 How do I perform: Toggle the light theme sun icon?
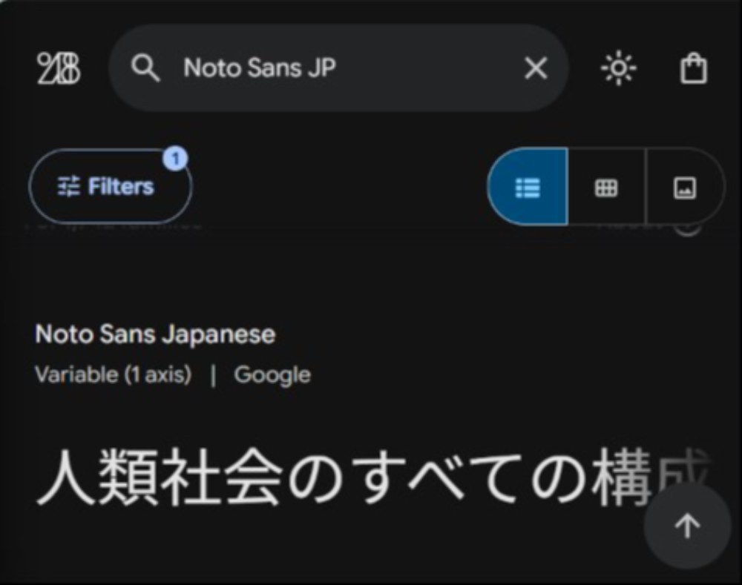tap(619, 68)
